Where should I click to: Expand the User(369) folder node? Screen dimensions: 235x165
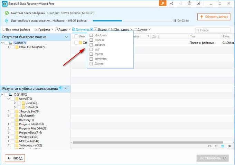point(15,103)
